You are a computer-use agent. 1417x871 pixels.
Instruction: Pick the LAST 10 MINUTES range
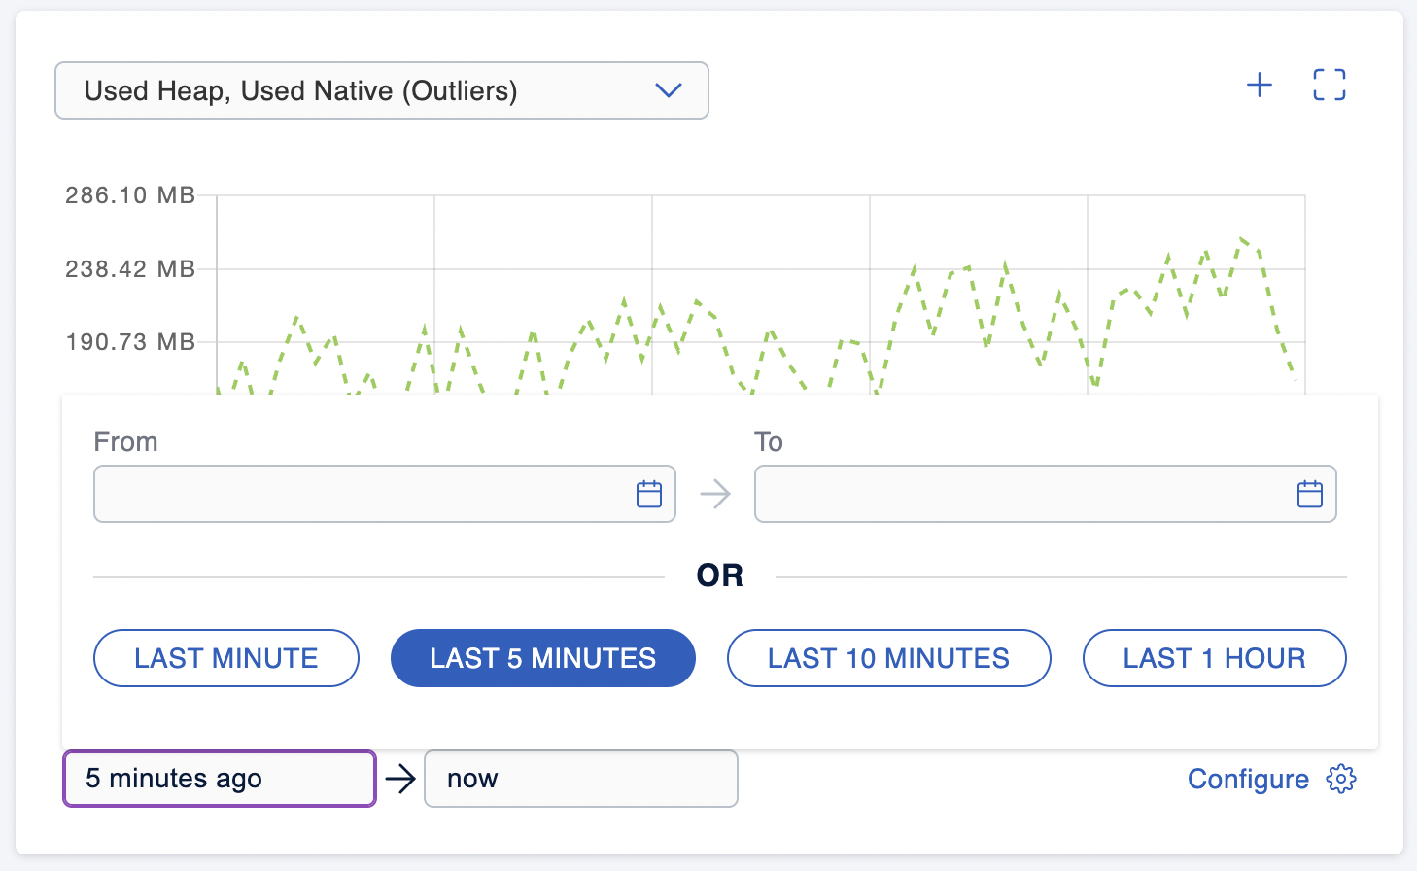[x=889, y=658]
